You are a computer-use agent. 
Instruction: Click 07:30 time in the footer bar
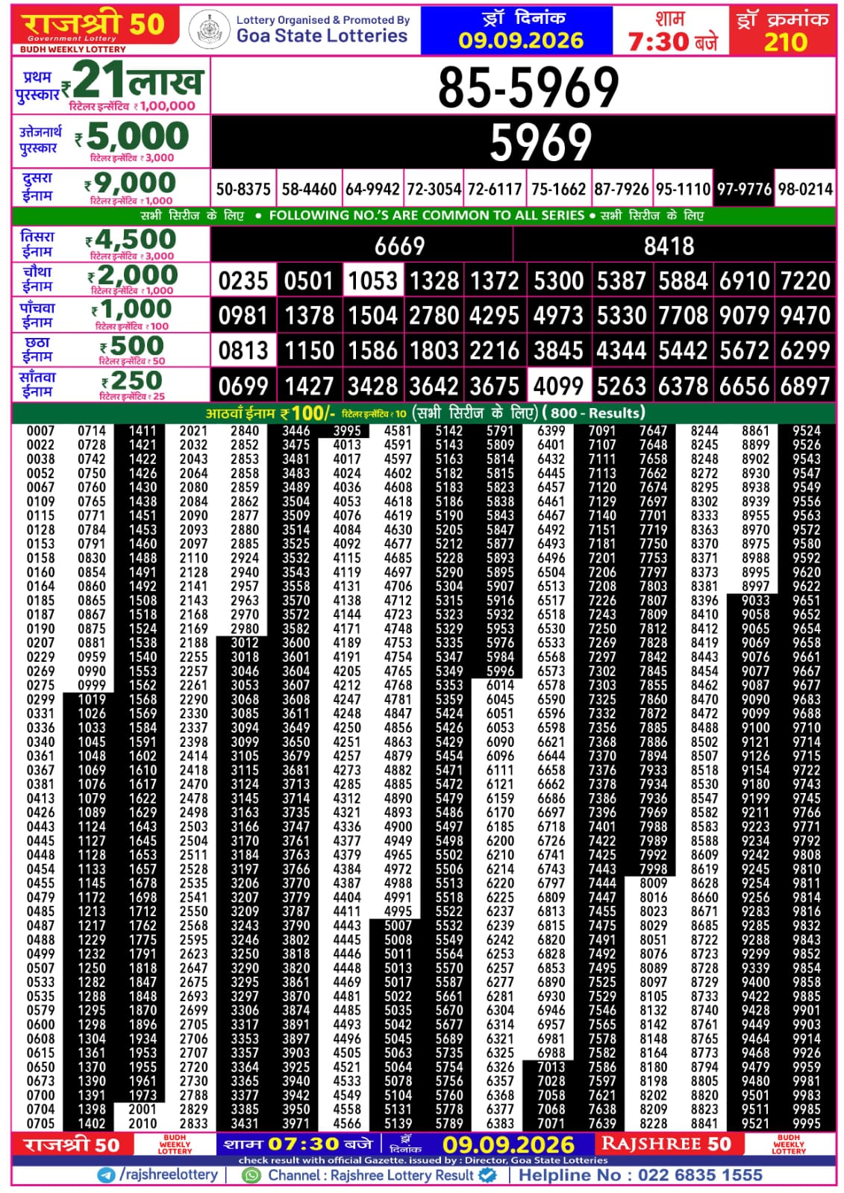pos(304,1144)
